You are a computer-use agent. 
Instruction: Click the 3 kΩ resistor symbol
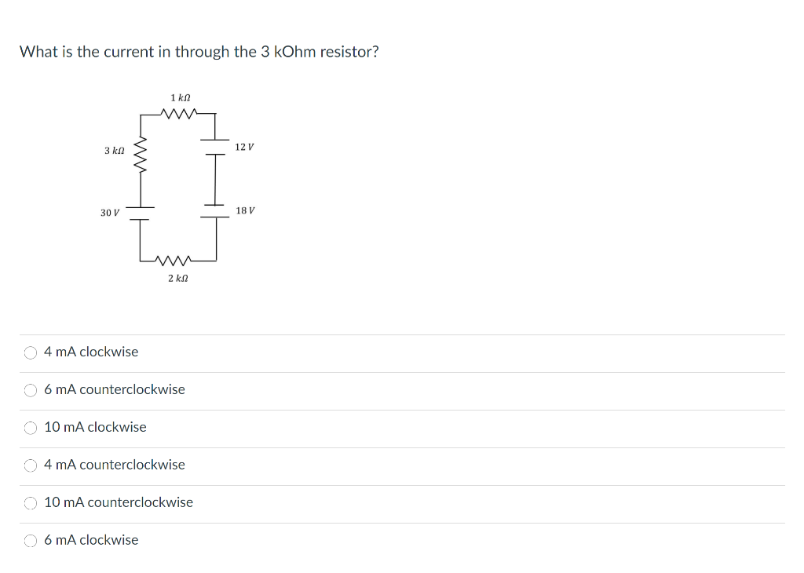point(140,155)
